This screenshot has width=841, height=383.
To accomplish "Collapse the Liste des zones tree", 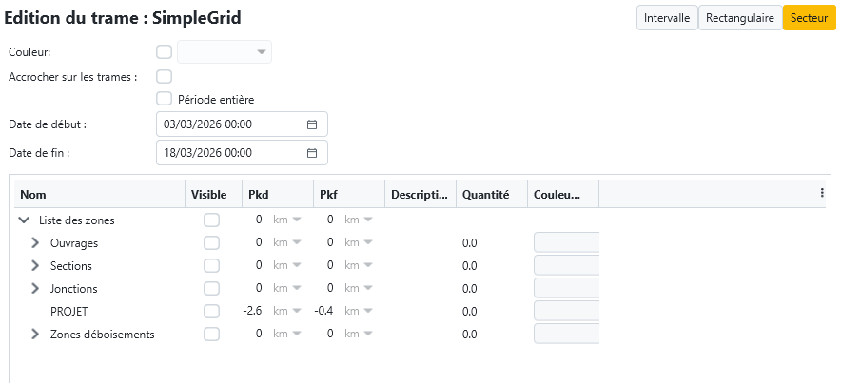I will [x=24, y=220].
